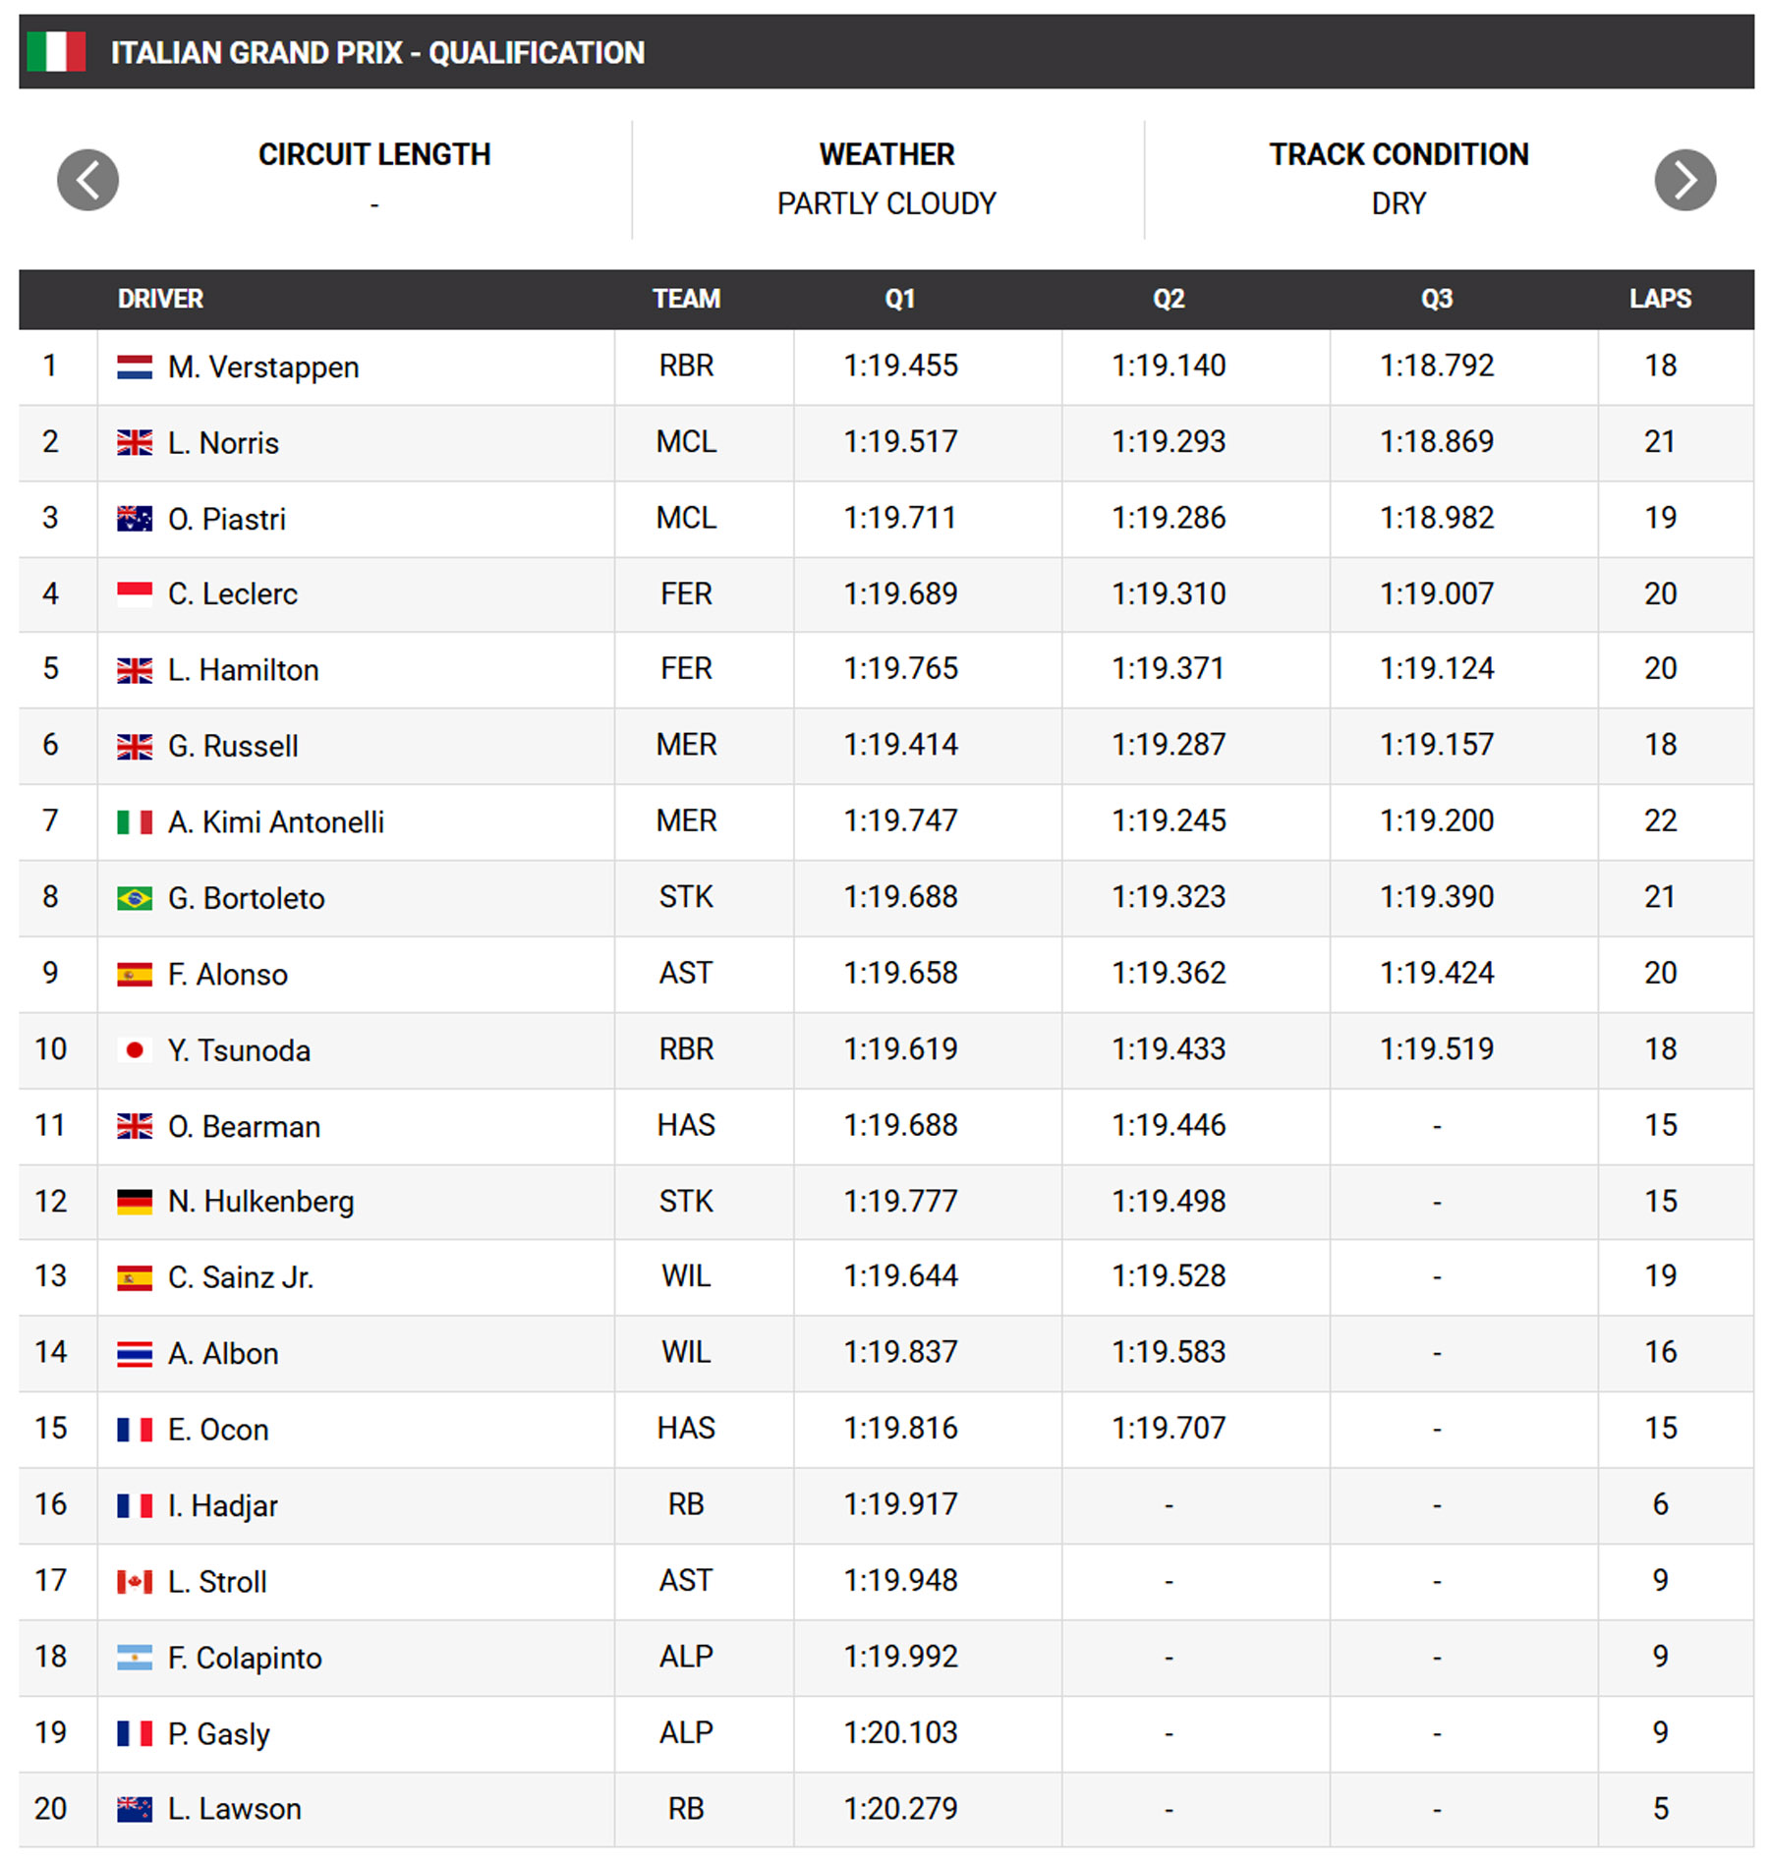Image resolution: width=1769 pixels, height=1862 pixels.
Task: Open driver L. Hamilton link
Action: [243, 670]
